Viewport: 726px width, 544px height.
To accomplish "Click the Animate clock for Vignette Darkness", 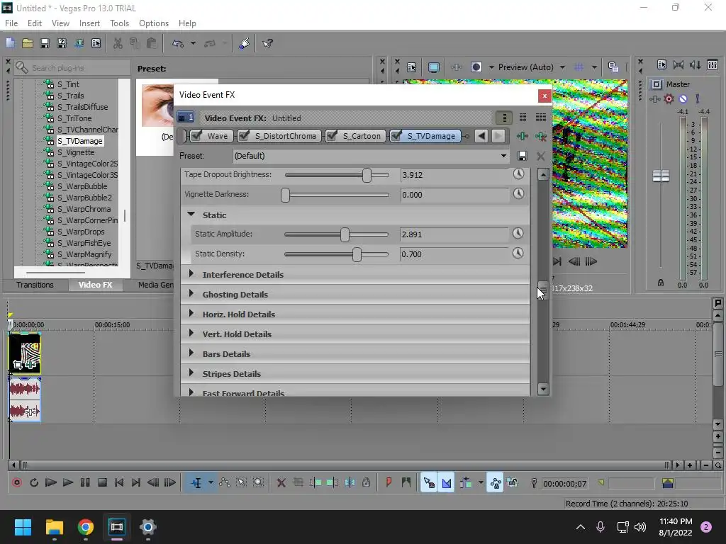I will tap(518, 194).
